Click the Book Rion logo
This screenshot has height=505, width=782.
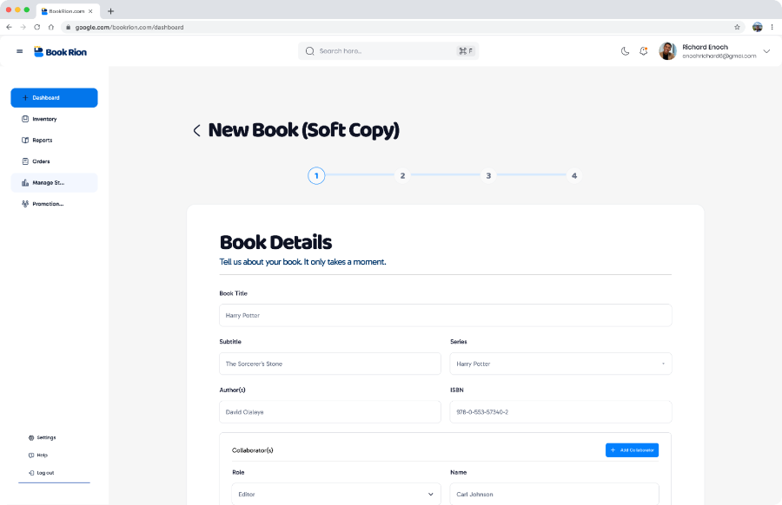pyautogui.click(x=60, y=52)
